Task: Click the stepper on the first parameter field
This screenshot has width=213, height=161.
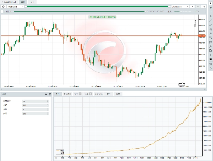Action: pos(48,101)
